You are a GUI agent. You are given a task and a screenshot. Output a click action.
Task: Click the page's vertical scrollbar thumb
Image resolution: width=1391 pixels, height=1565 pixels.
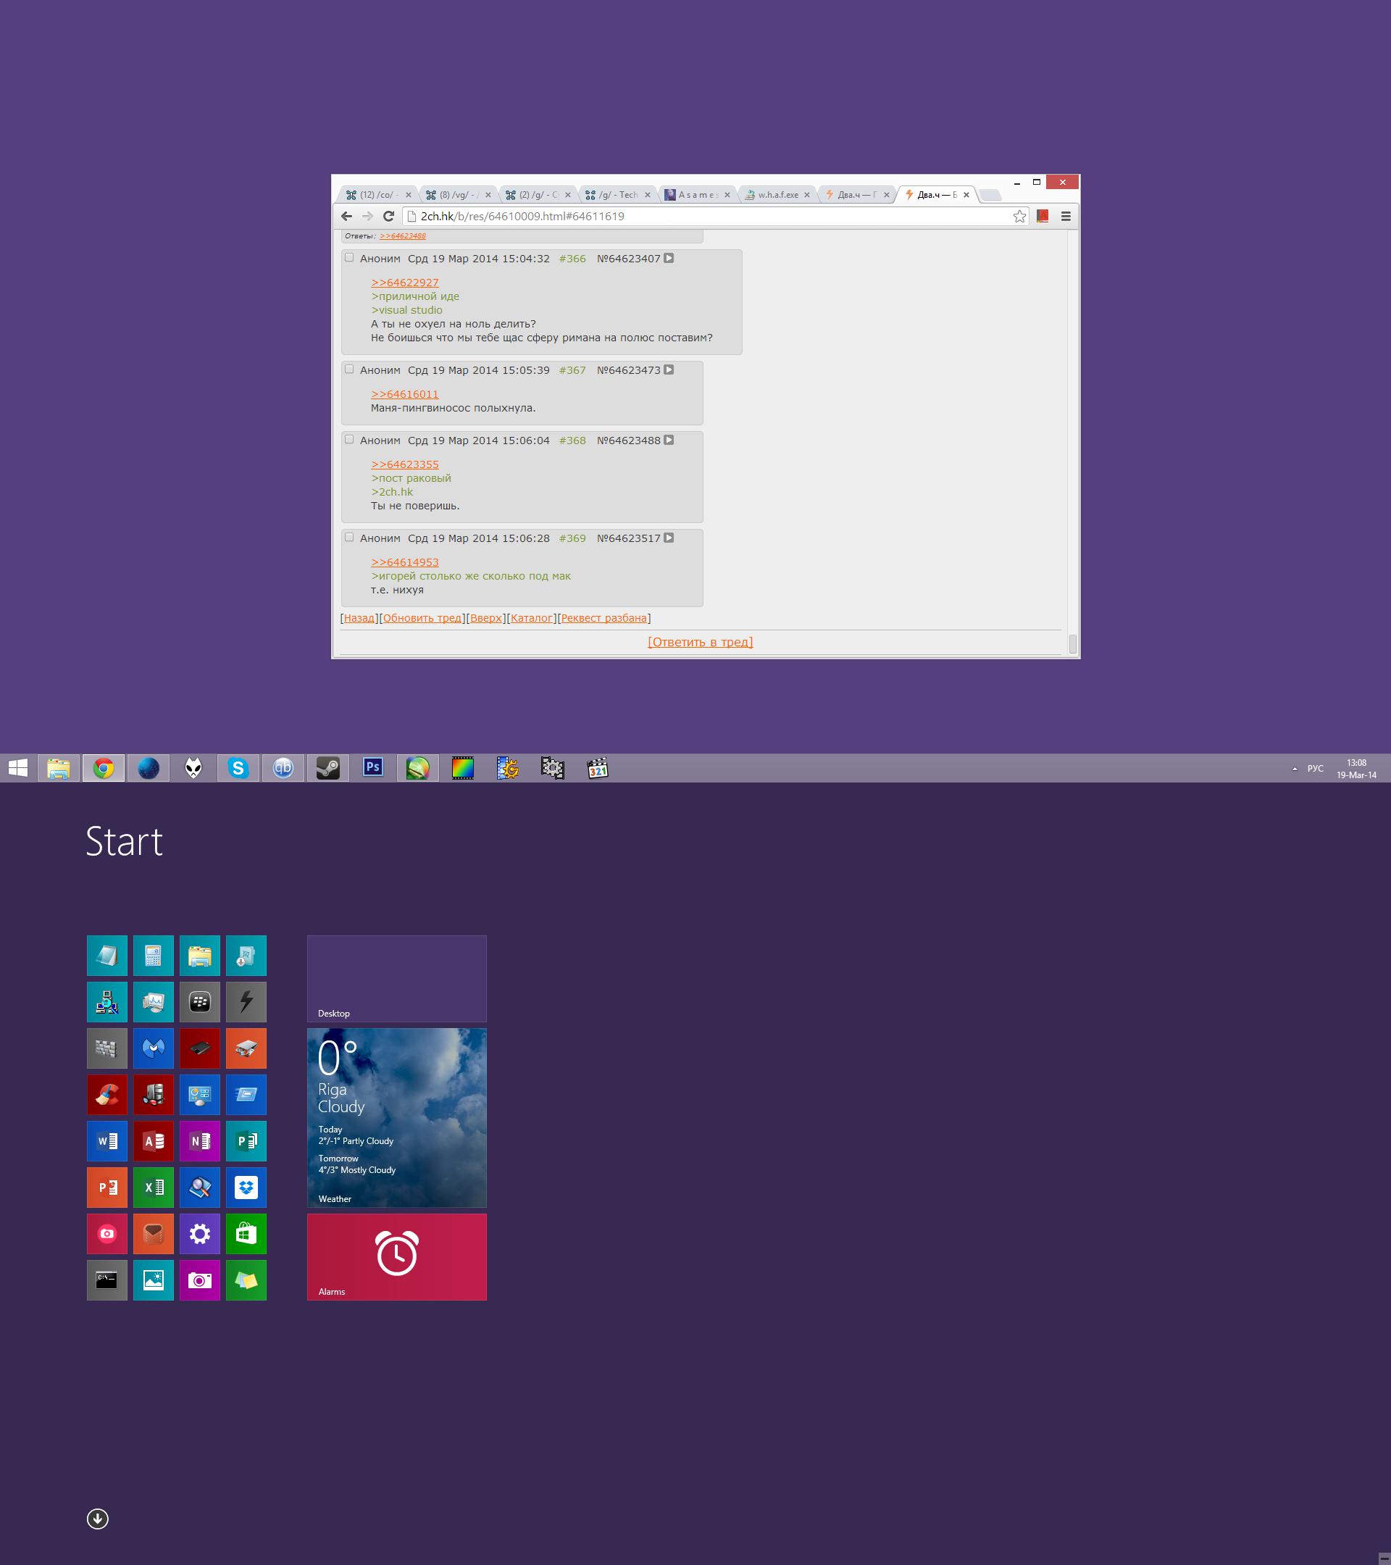1072,644
